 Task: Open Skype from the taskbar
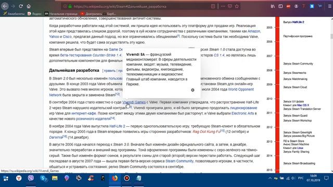point(43,178)
